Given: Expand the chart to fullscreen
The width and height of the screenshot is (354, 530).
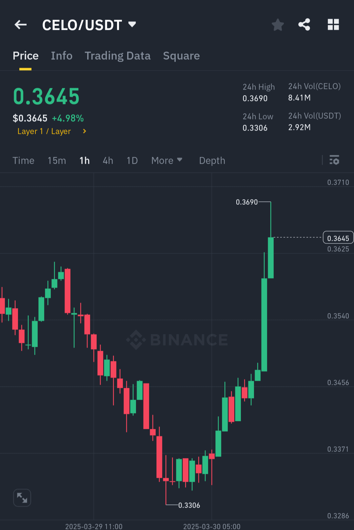Looking at the screenshot, I should 22,498.
